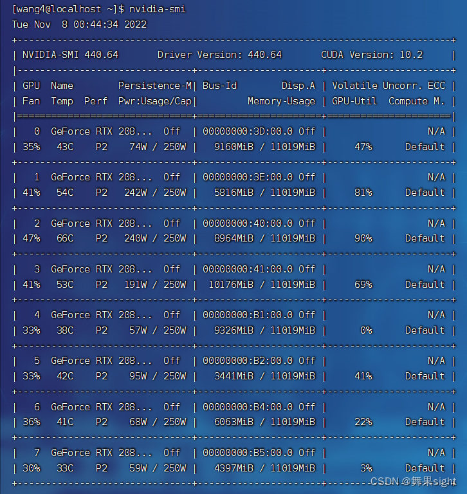Click bus id 00000000:3D:00.0
The width and height of the screenshot is (467, 494).
(x=248, y=131)
